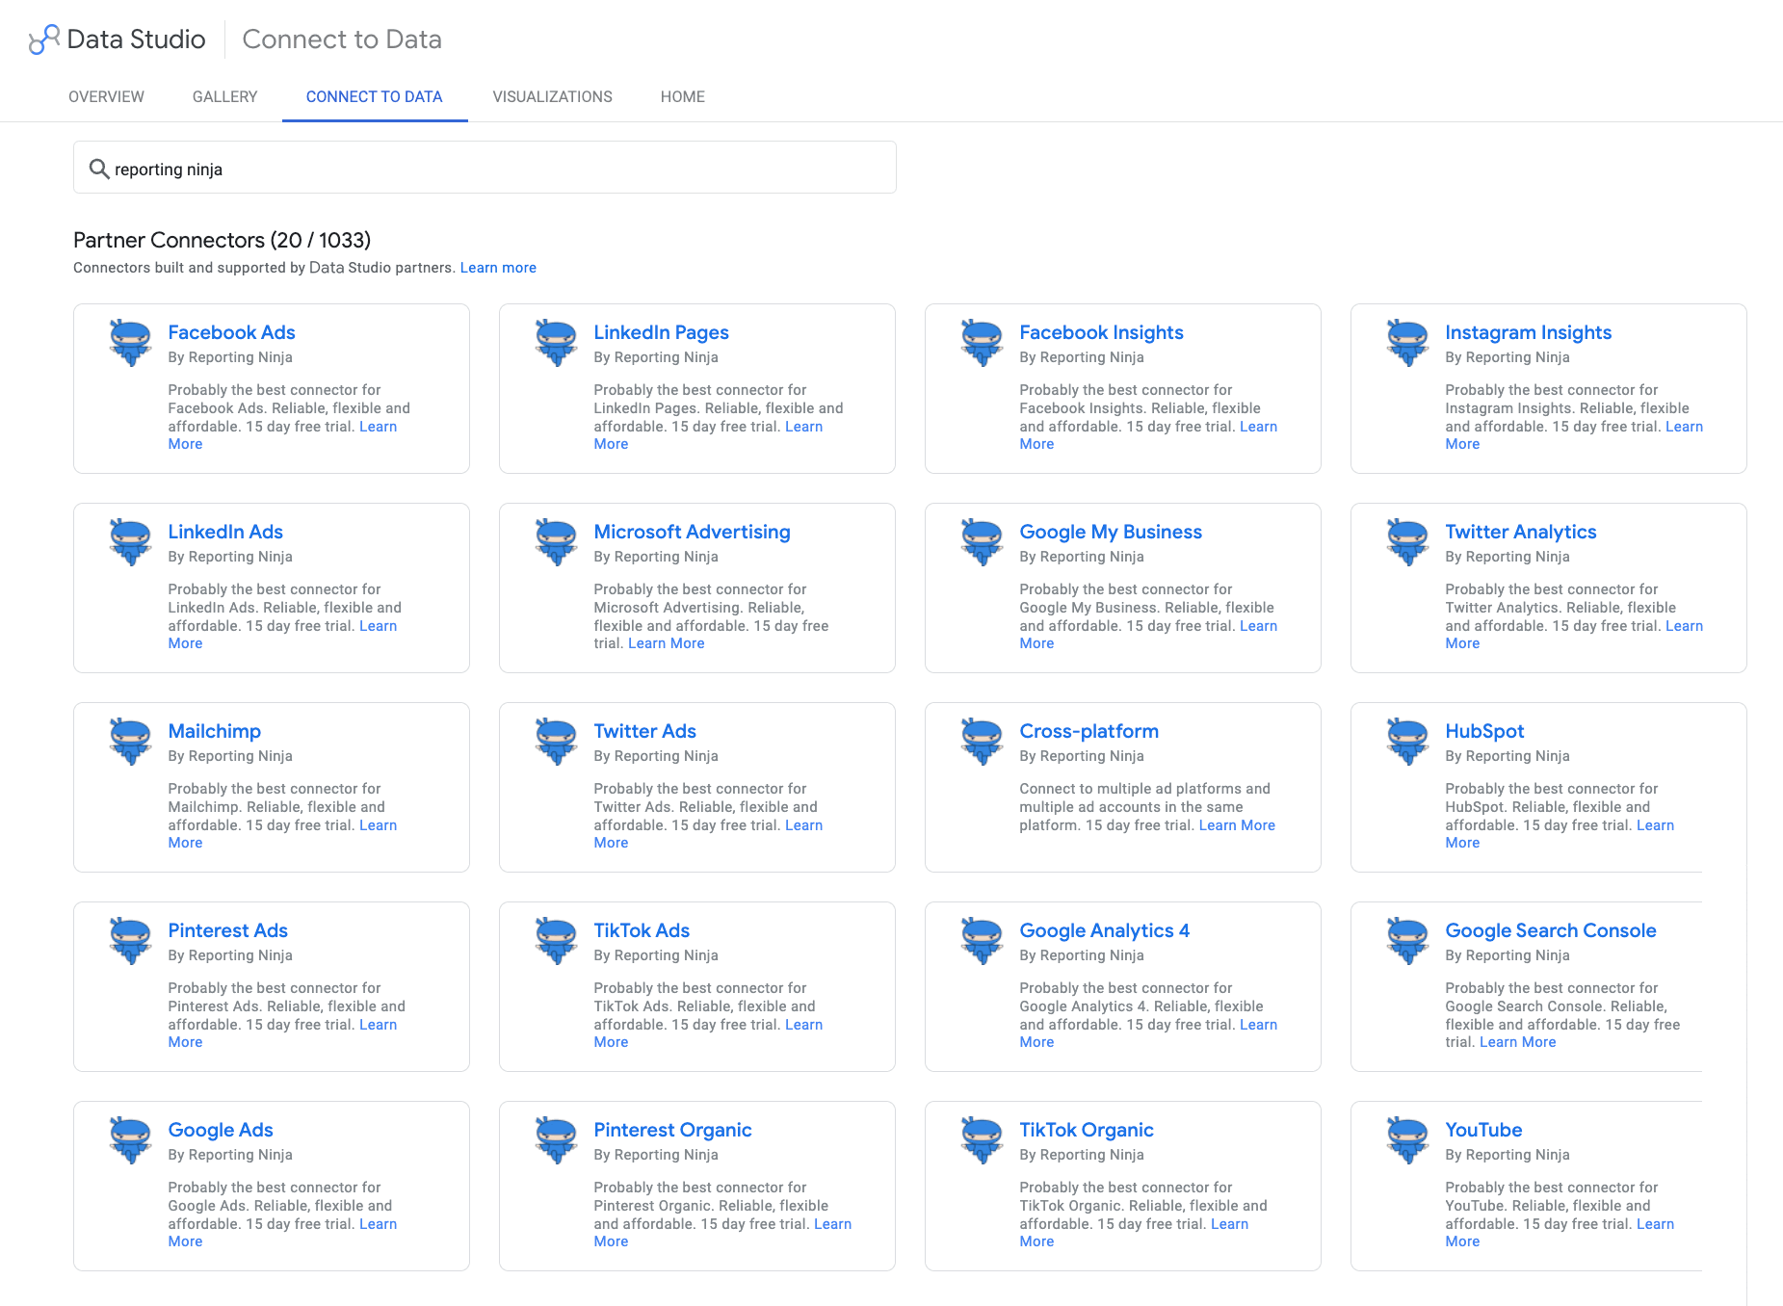Click the ninja icon on Instagram Insights card
Viewport: 1783px width, 1306px height.
click(x=1407, y=342)
